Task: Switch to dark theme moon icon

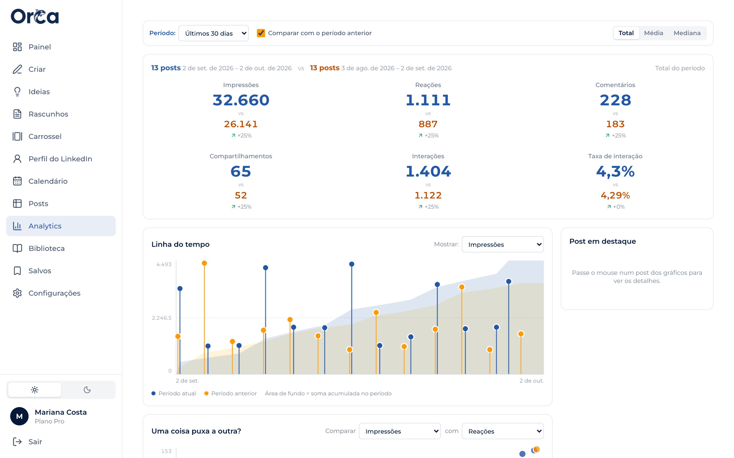Action: pyautogui.click(x=87, y=390)
